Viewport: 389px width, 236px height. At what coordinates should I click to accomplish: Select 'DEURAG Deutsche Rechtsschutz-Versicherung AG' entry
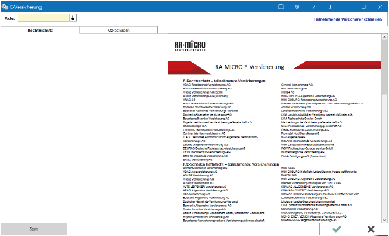[x=214, y=148]
